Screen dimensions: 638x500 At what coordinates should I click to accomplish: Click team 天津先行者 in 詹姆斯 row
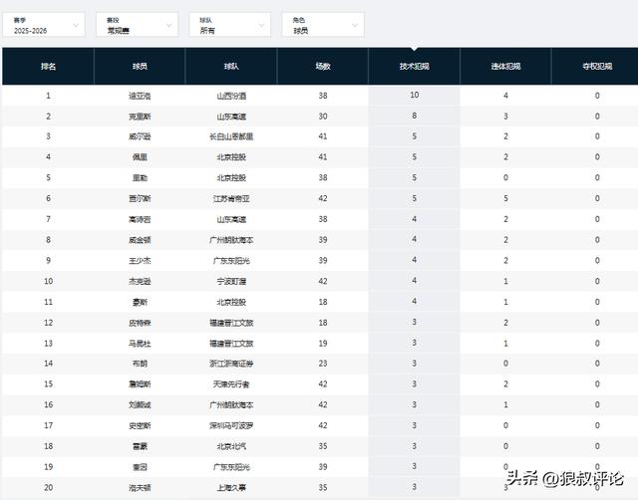pyautogui.click(x=231, y=384)
